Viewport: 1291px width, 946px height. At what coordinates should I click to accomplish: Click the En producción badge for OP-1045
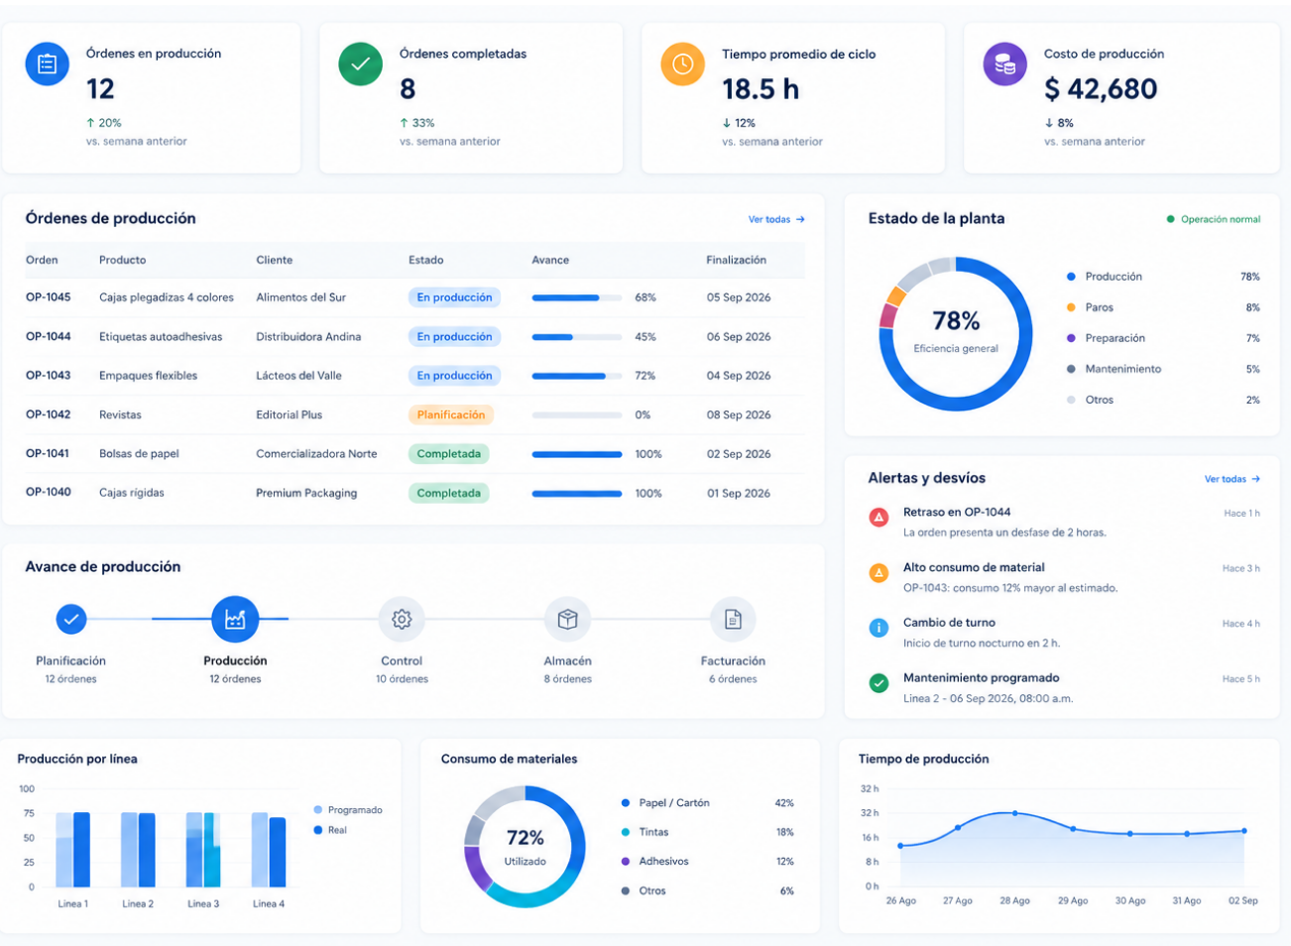tap(454, 297)
